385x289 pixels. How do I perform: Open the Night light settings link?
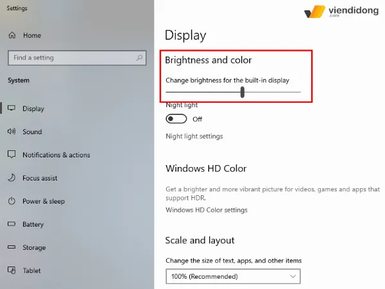click(x=194, y=136)
